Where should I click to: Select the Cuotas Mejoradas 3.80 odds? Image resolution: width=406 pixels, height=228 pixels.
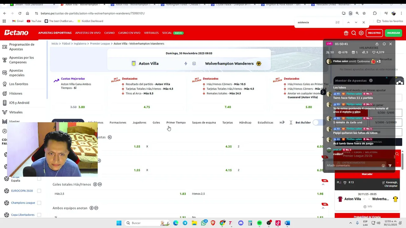(x=82, y=107)
